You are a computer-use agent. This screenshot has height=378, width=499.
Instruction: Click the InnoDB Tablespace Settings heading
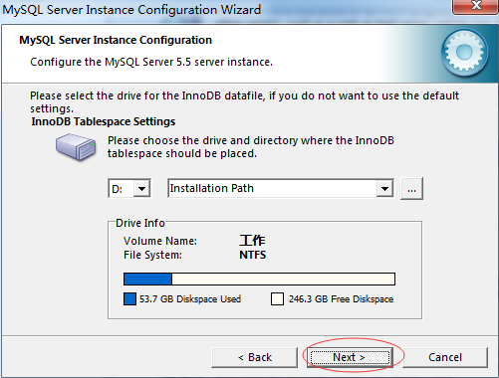tap(104, 121)
